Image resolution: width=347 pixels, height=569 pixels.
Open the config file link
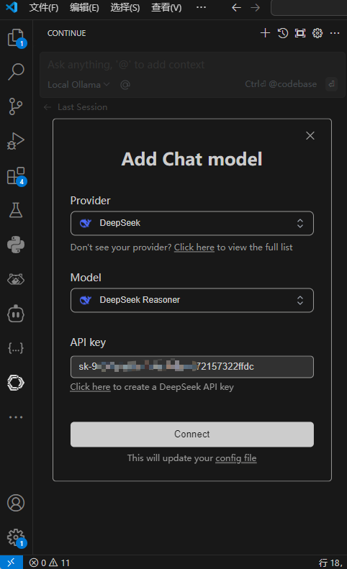236,458
